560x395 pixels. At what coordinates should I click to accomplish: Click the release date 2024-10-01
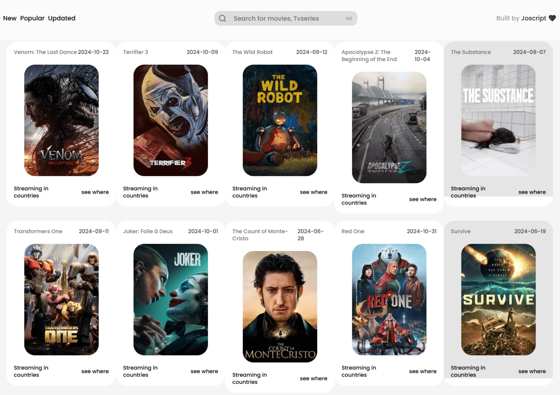(203, 231)
